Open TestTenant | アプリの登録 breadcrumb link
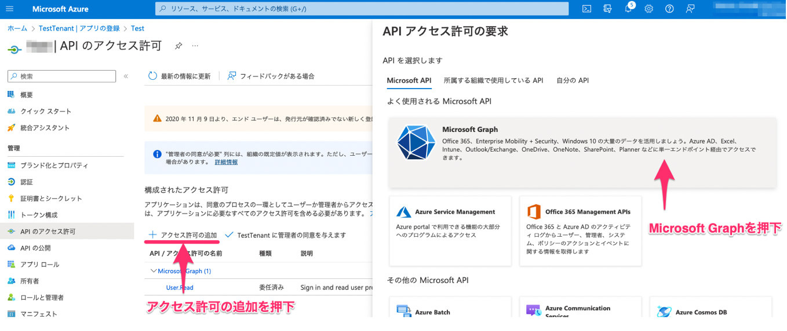 point(79,28)
